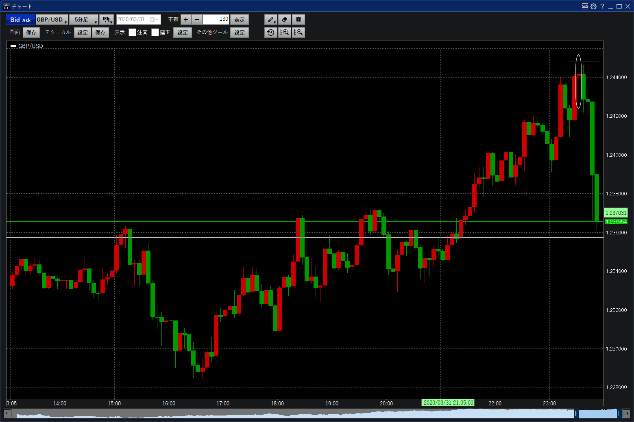Select the pencil drawing tool
634x422 pixels.
[x=270, y=19]
